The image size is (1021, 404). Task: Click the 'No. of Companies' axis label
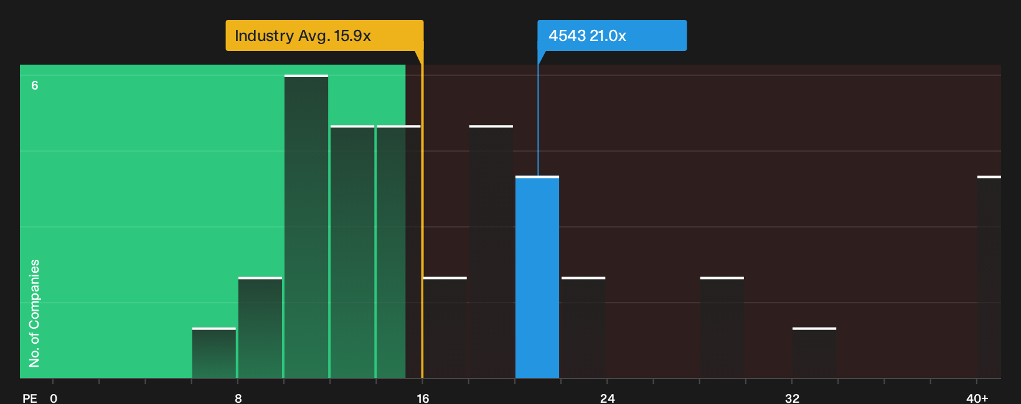click(34, 313)
